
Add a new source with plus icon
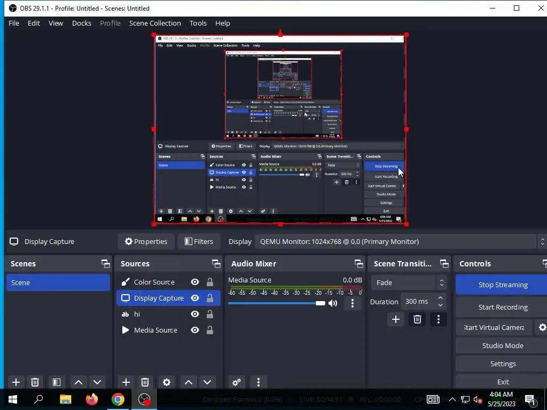[x=126, y=382]
